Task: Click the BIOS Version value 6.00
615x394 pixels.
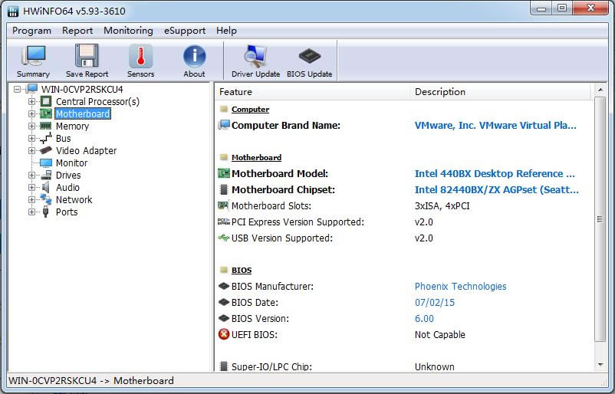Action: 424,318
